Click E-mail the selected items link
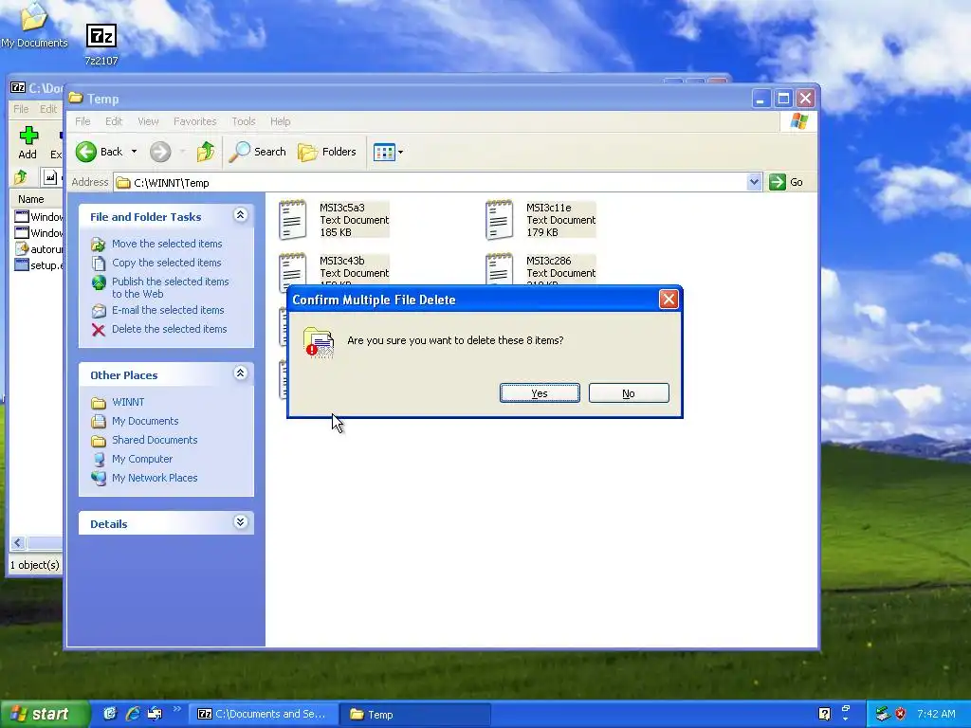Image resolution: width=971 pixels, height=728 pixels. pos(168,310)
